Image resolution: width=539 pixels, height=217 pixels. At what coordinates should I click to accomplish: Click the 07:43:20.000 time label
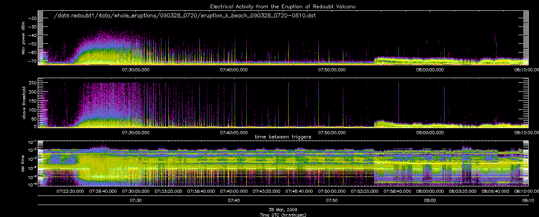267,191
